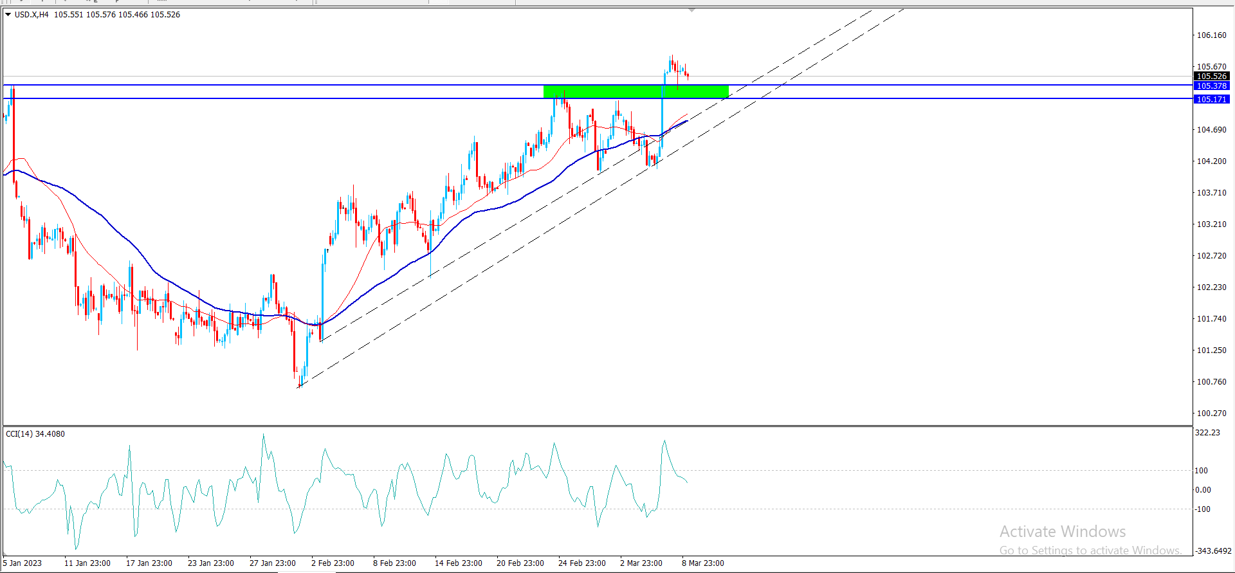This screenshot has height=573, width=1235.
Task: Click the CCI scale minimum -343.6492
Action: (1213, 551)
